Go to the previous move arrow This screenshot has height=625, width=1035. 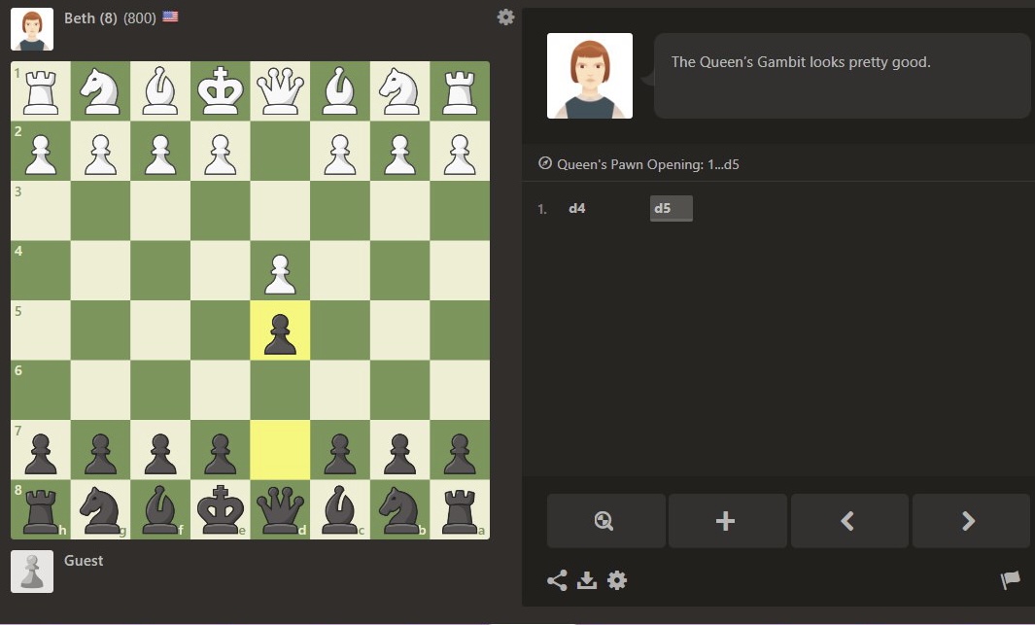tap(848, 521)
